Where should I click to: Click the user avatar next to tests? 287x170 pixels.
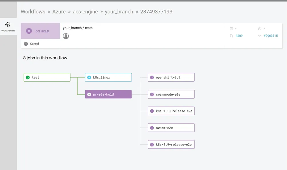(x=66, y=36)
